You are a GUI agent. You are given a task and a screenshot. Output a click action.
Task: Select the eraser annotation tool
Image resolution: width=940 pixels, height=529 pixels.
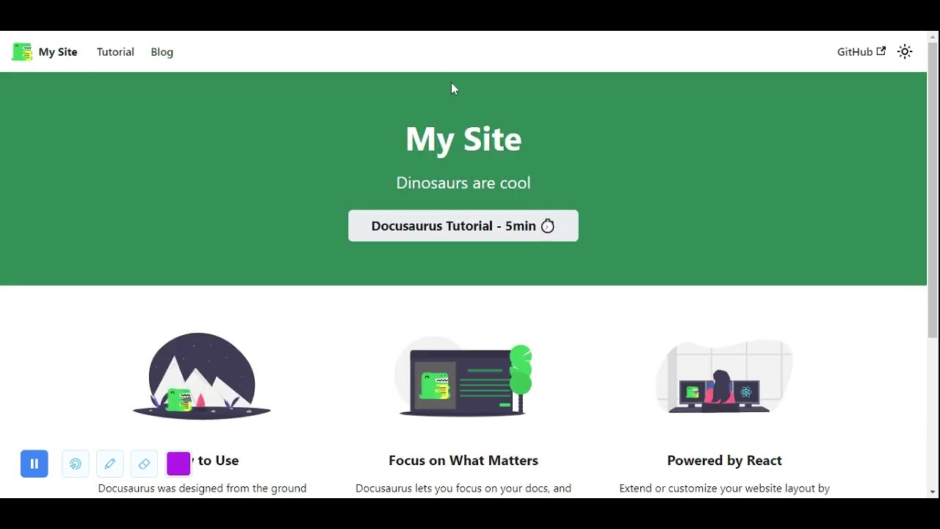144,464
